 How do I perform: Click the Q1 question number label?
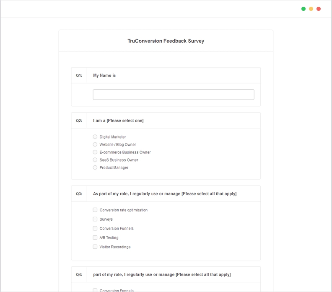coord(79,76)
